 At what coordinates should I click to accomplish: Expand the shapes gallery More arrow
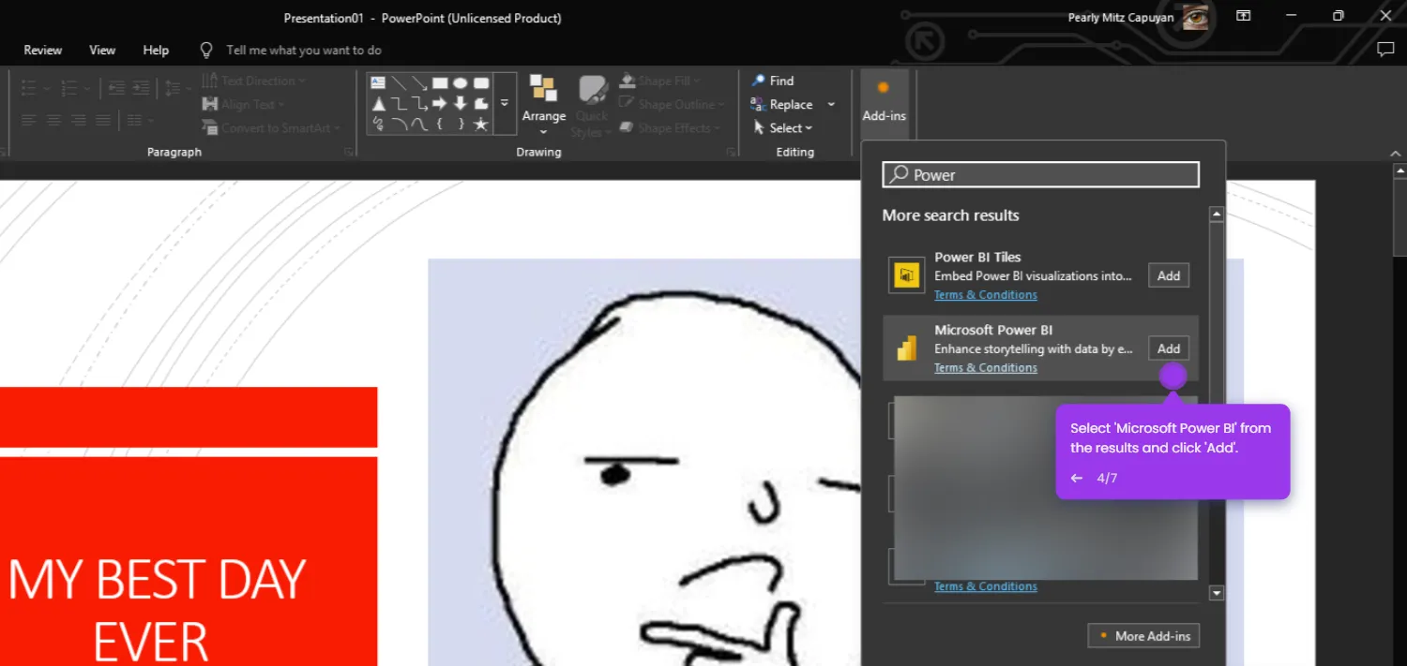coord(505,103)
